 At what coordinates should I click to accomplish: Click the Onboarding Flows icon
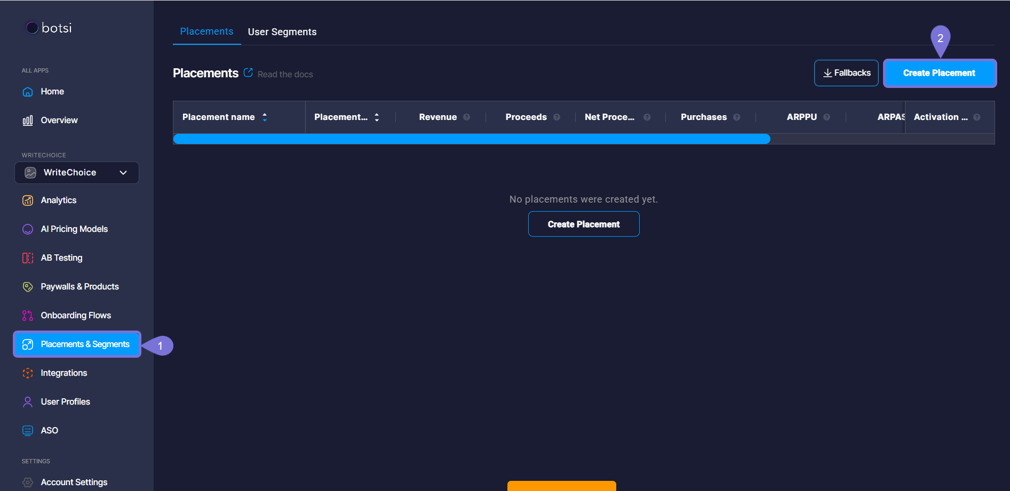[28, 316]
